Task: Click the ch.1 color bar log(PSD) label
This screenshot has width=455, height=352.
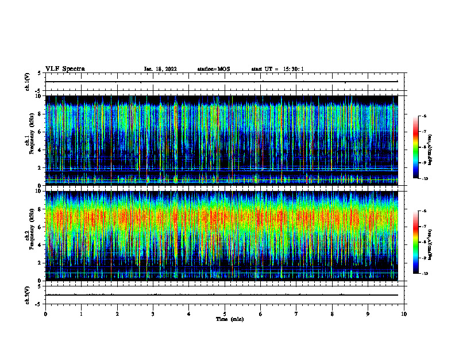Action: click(430, 150)
